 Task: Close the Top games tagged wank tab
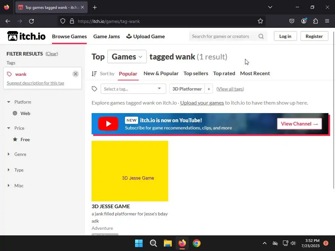coord(82,7)
